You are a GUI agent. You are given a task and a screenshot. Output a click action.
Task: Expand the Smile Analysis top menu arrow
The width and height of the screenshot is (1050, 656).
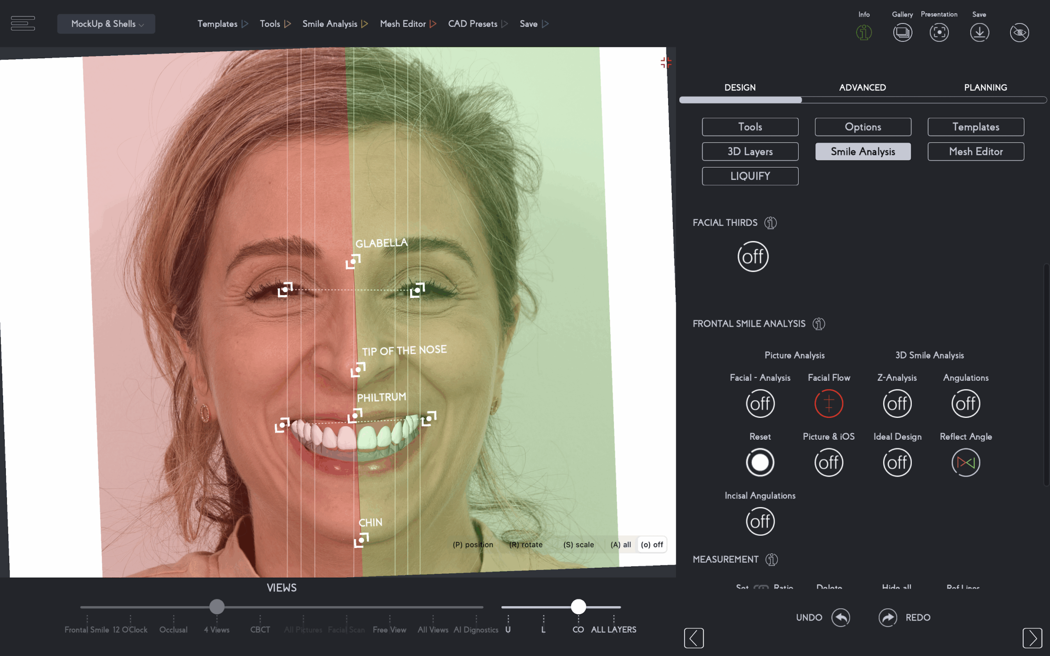pos(365,24)
